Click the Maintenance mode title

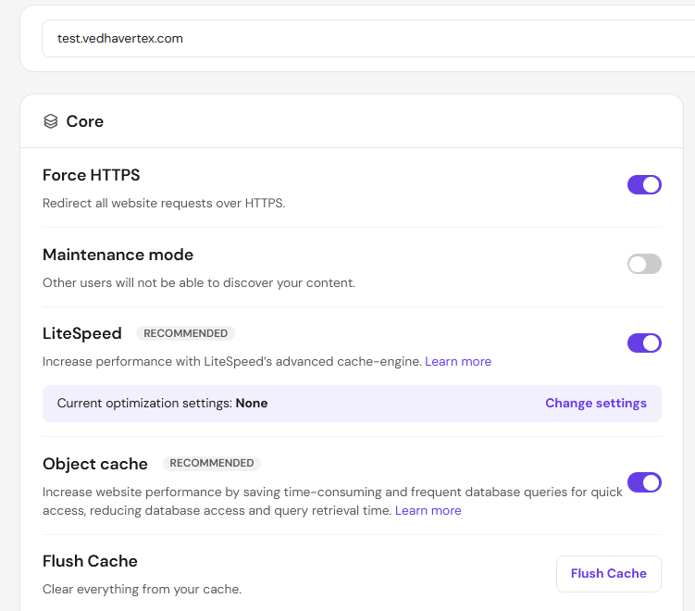[x=118, y=255]
